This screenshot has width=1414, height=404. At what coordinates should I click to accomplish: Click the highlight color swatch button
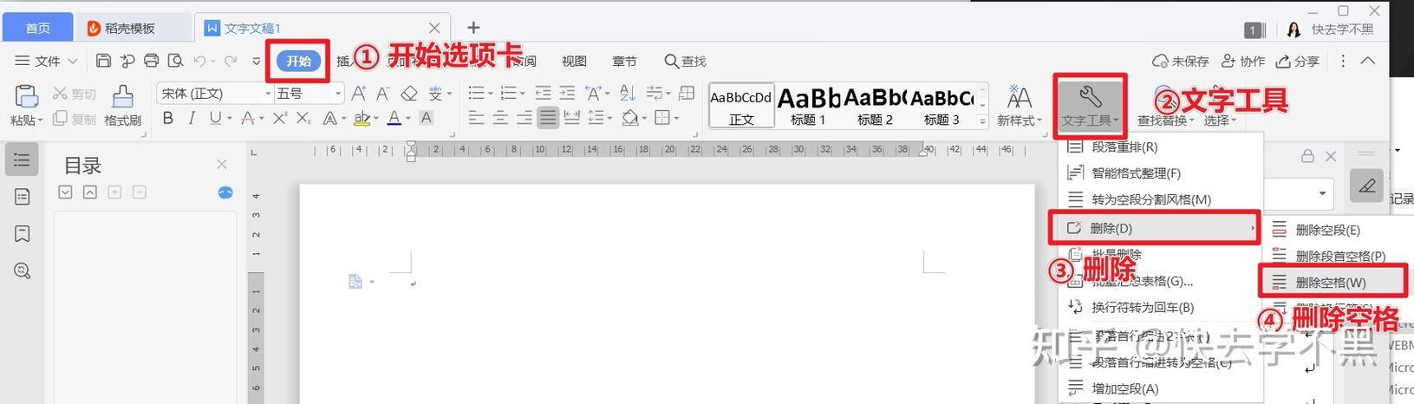click(x=362, y=118)
